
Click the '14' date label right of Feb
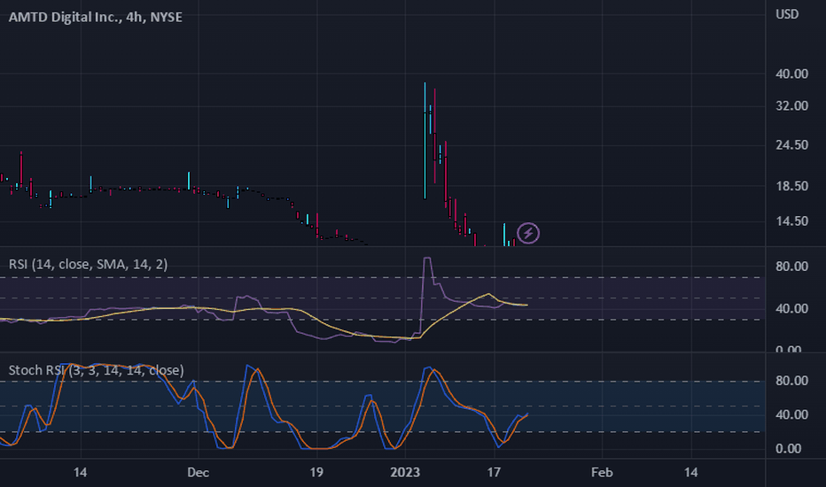click(690, 472)
